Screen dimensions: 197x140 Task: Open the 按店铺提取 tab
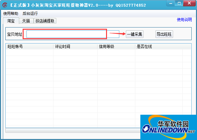[45, 21]
